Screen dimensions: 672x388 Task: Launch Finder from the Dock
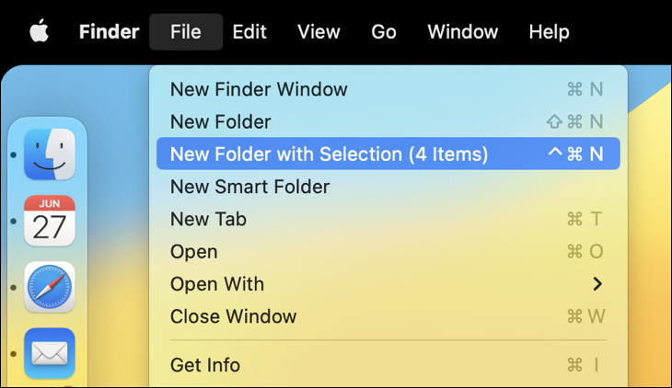point(49,154)
